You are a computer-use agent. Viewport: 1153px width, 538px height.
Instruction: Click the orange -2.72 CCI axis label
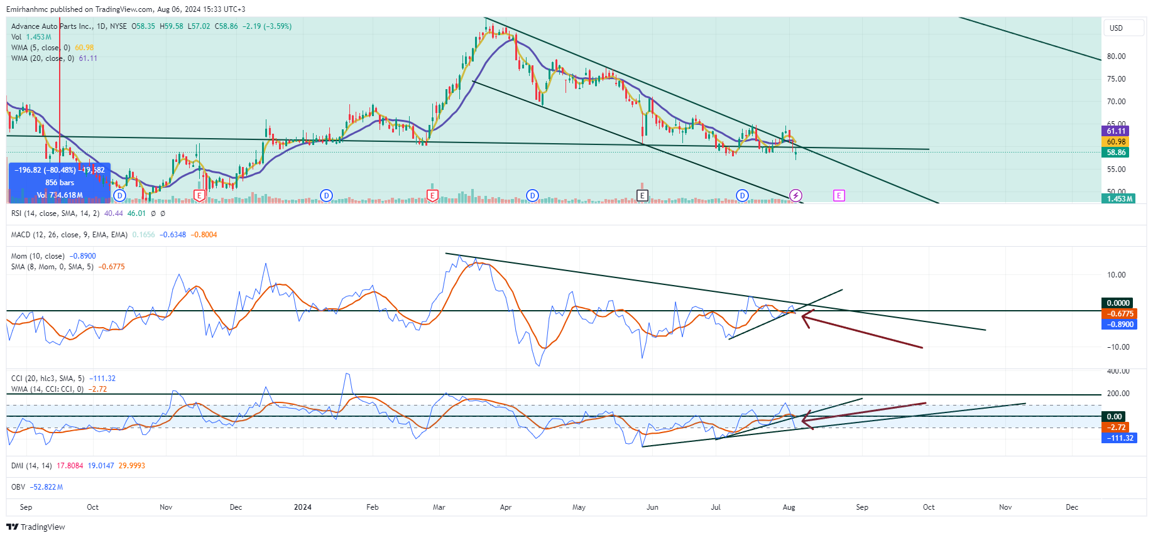tap(1116, 428)
